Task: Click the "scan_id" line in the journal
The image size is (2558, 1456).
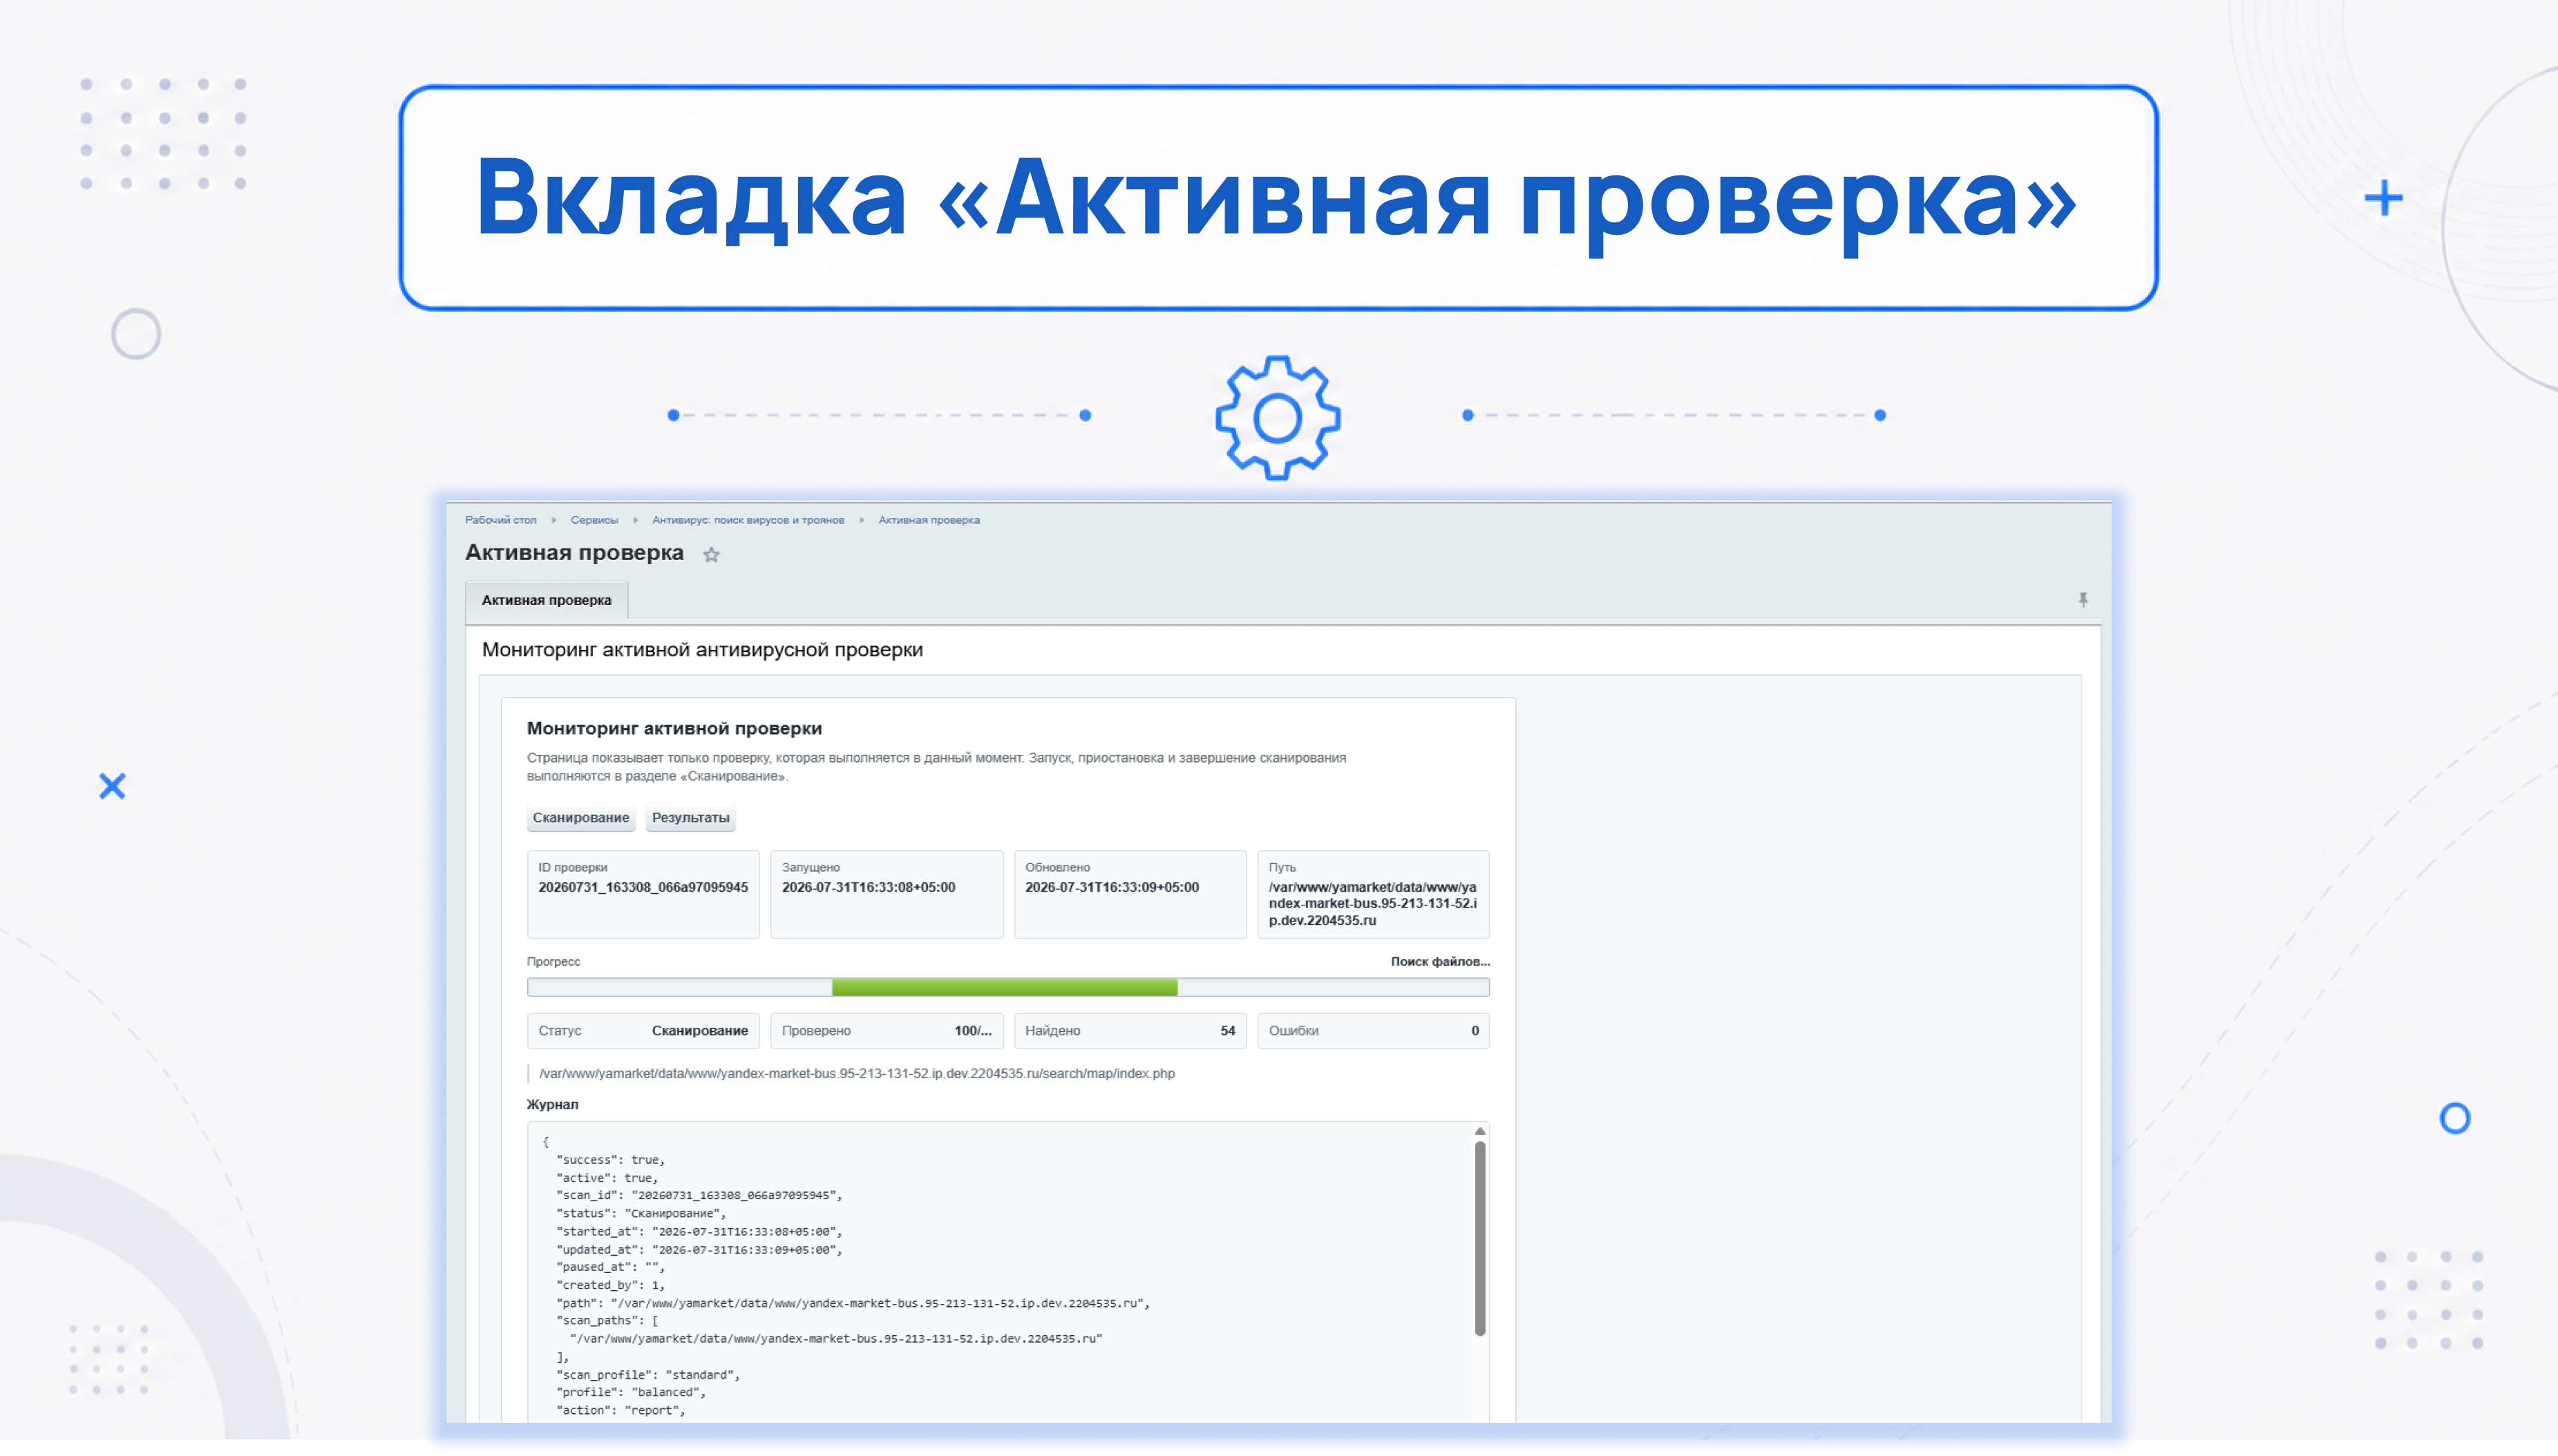Action: tap(699, 1196)
